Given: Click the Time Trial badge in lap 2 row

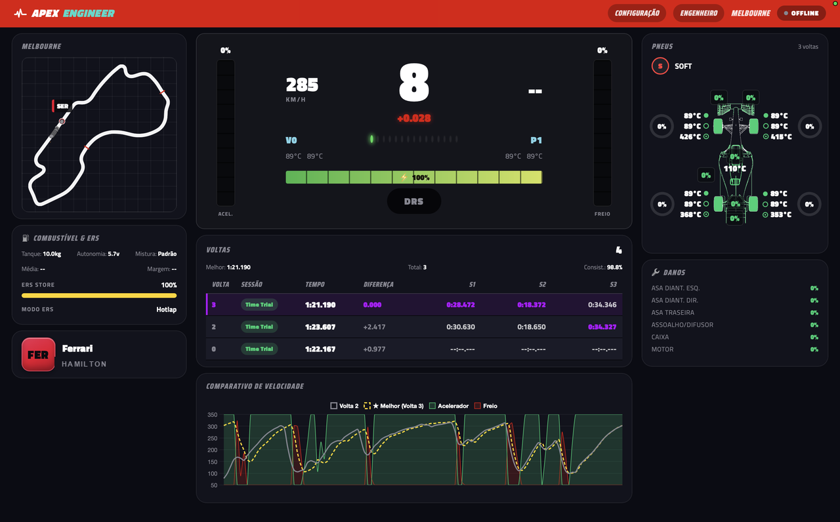Looking at the screenshot, I should [259, 327].
